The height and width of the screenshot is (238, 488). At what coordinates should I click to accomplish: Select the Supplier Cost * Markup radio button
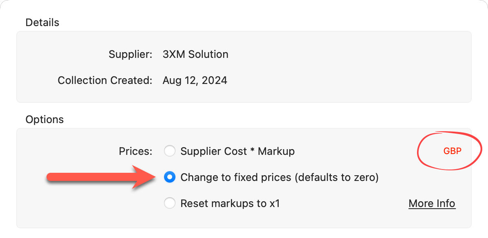[x=169, y=151]
